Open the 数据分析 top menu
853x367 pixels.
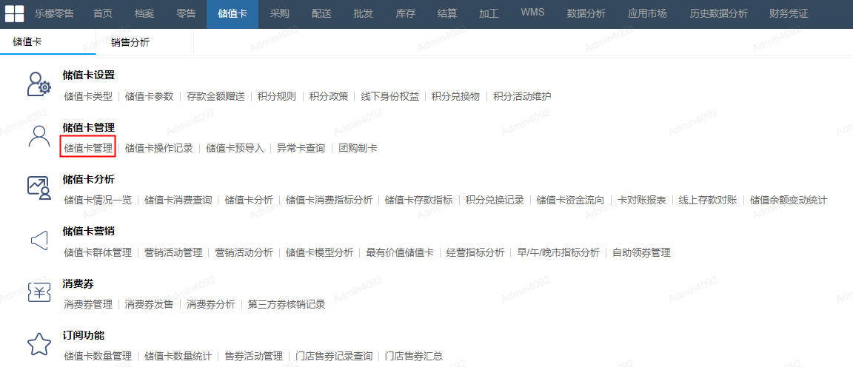click(586, 13)
